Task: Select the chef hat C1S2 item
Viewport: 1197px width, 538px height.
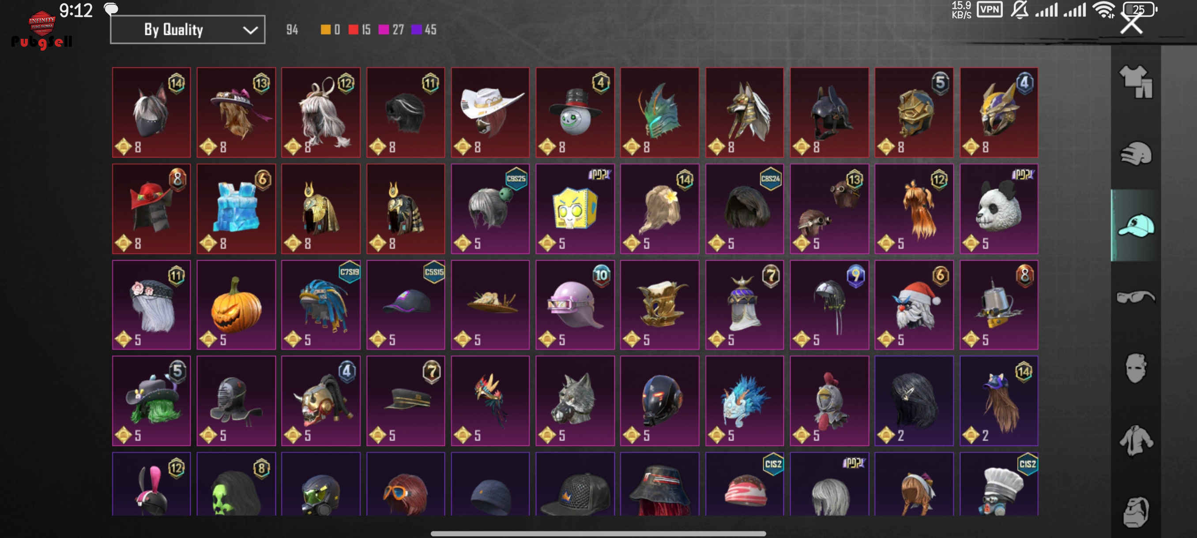Action: point(998,484)
